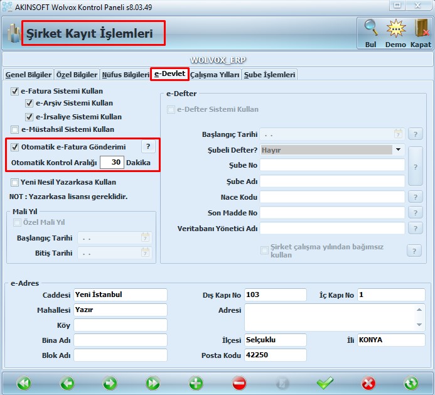The width and height of the screenshot is (435, 395).
Task: Click the Mahallesi field with Yazır
Action: point(121,310)
